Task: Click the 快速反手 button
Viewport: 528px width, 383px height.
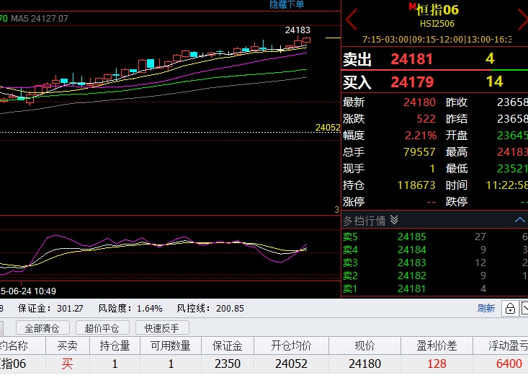Action: [x=162, y=327]
